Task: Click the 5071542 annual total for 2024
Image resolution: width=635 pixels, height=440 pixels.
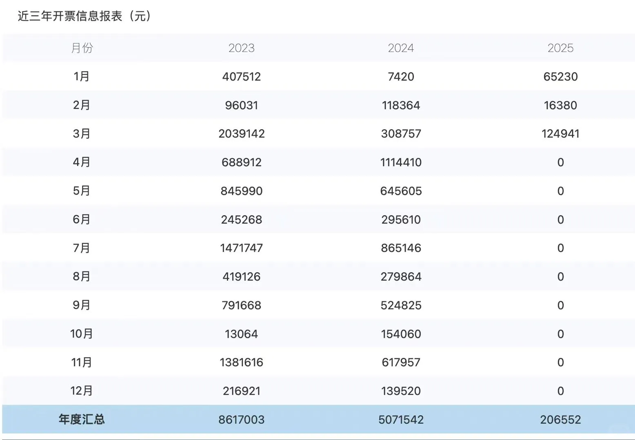Action: coord(401,419)
